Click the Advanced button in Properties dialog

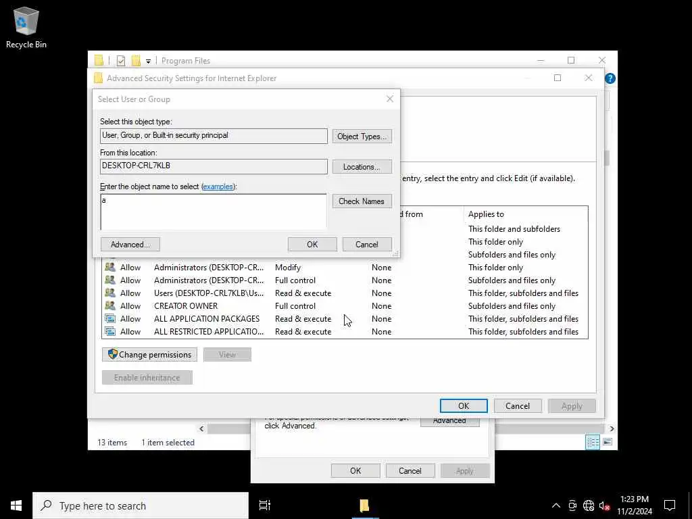pos(449,422)
